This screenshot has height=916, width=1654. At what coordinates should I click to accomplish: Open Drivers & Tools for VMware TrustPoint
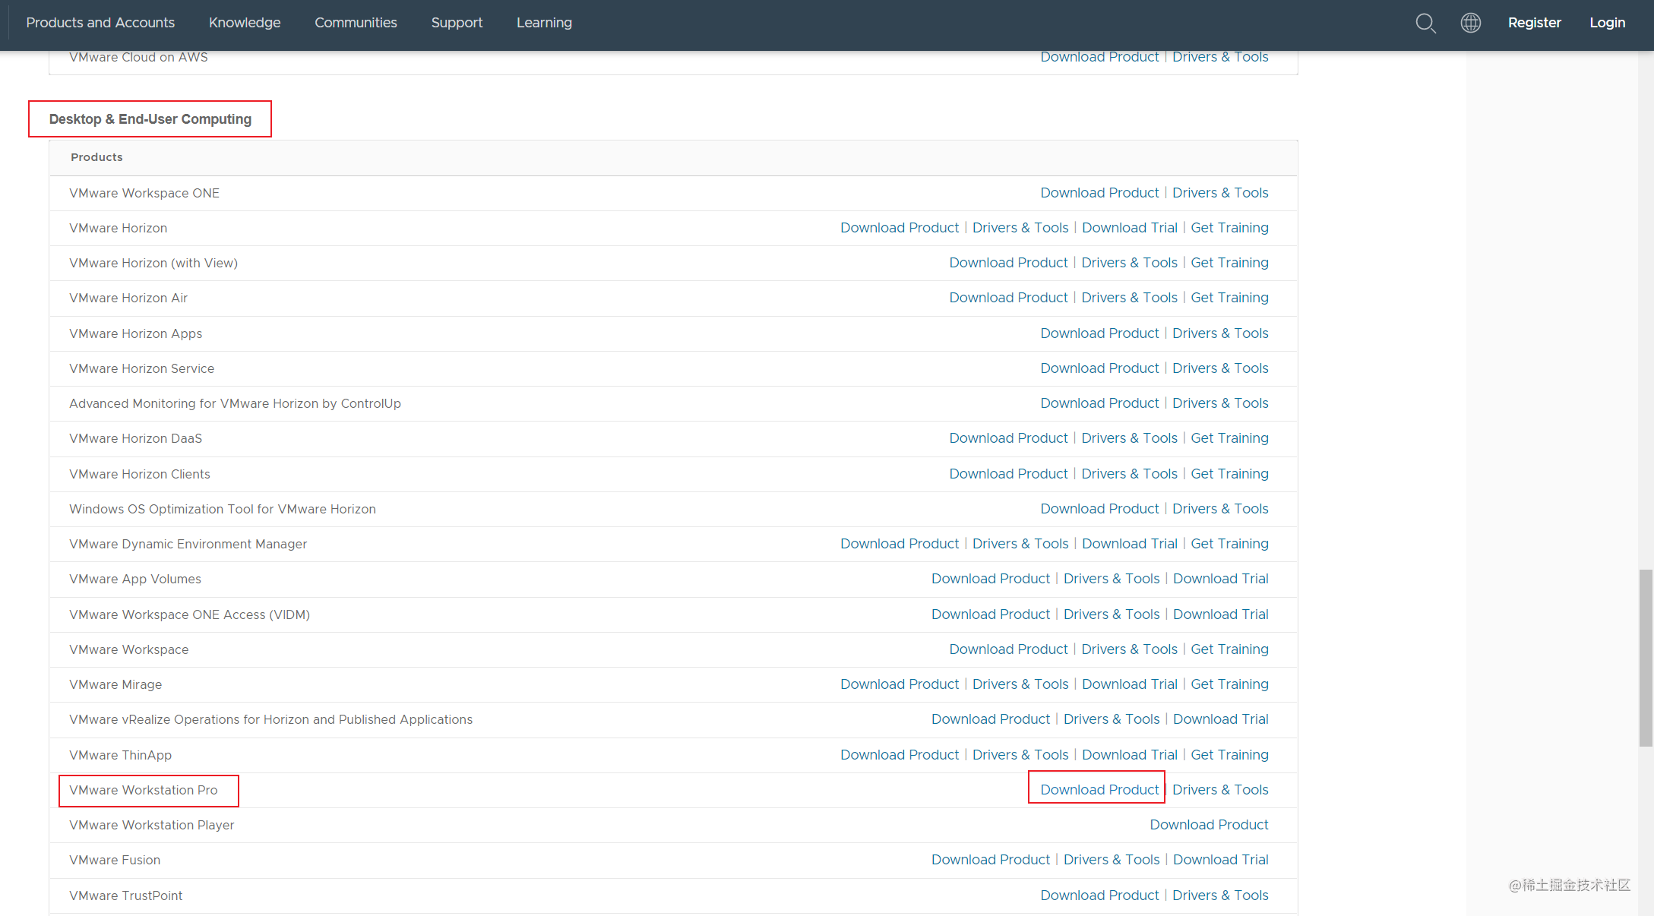tap(1219, 895)
